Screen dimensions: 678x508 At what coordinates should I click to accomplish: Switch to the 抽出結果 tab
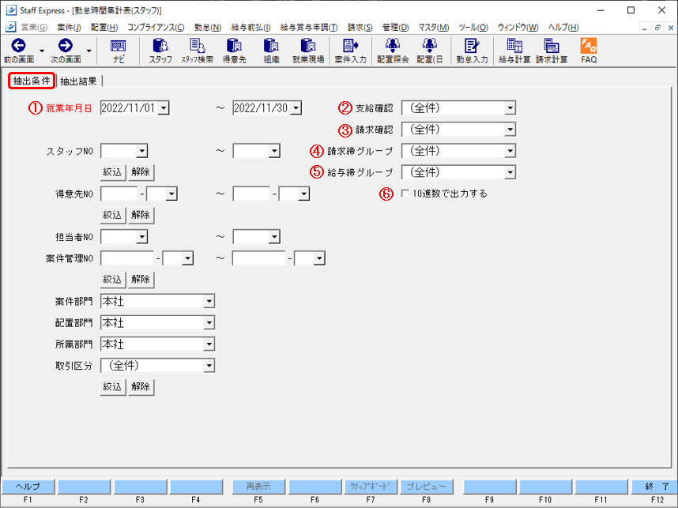click(79, 81)
